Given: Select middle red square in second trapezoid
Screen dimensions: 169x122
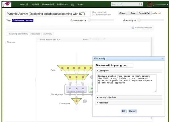Looking at the screenshot, I should click(77, 77).
